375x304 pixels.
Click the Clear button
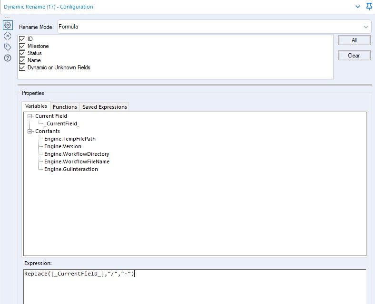pyautogui.click(x=354, y=56)
